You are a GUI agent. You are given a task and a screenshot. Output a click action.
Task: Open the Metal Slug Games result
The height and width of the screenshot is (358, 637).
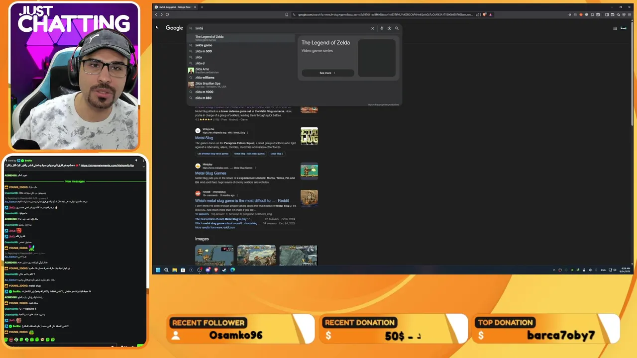pyautogui.click(x=211, y=173)
